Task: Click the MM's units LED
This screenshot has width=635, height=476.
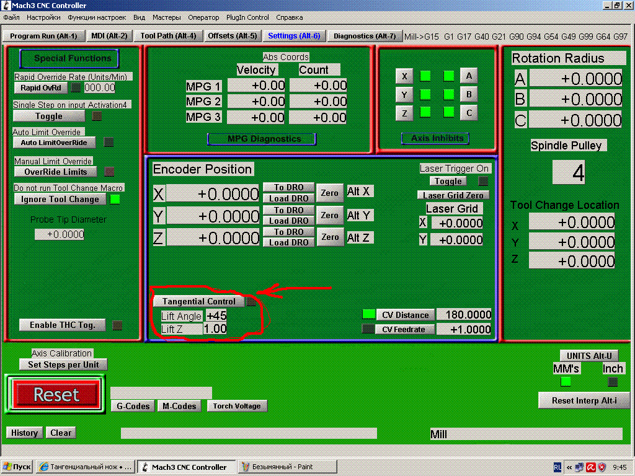Action: pyautogui.click(x=566, y=382)
